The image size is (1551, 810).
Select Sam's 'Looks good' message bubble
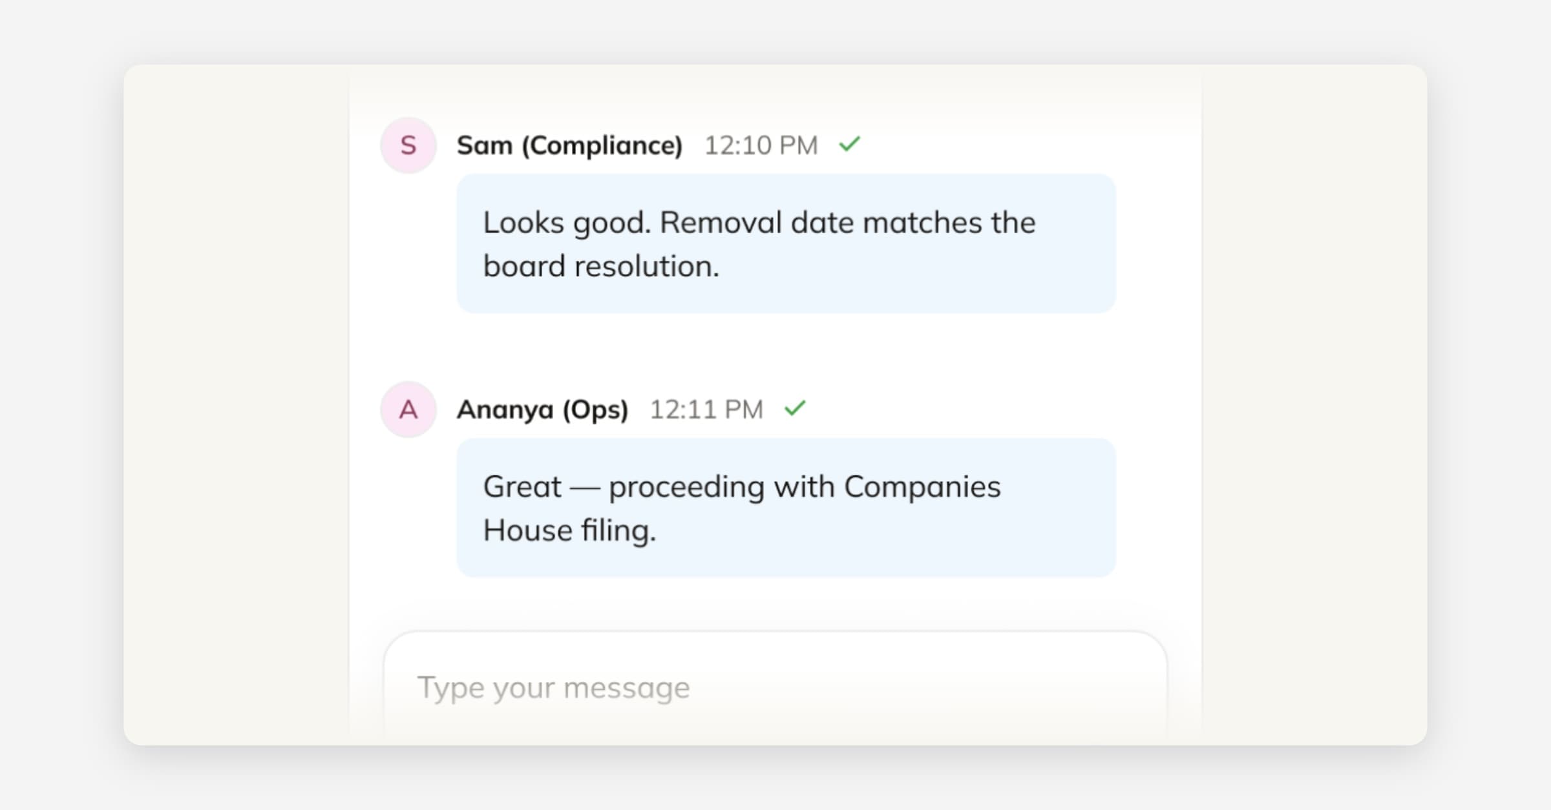785,244
